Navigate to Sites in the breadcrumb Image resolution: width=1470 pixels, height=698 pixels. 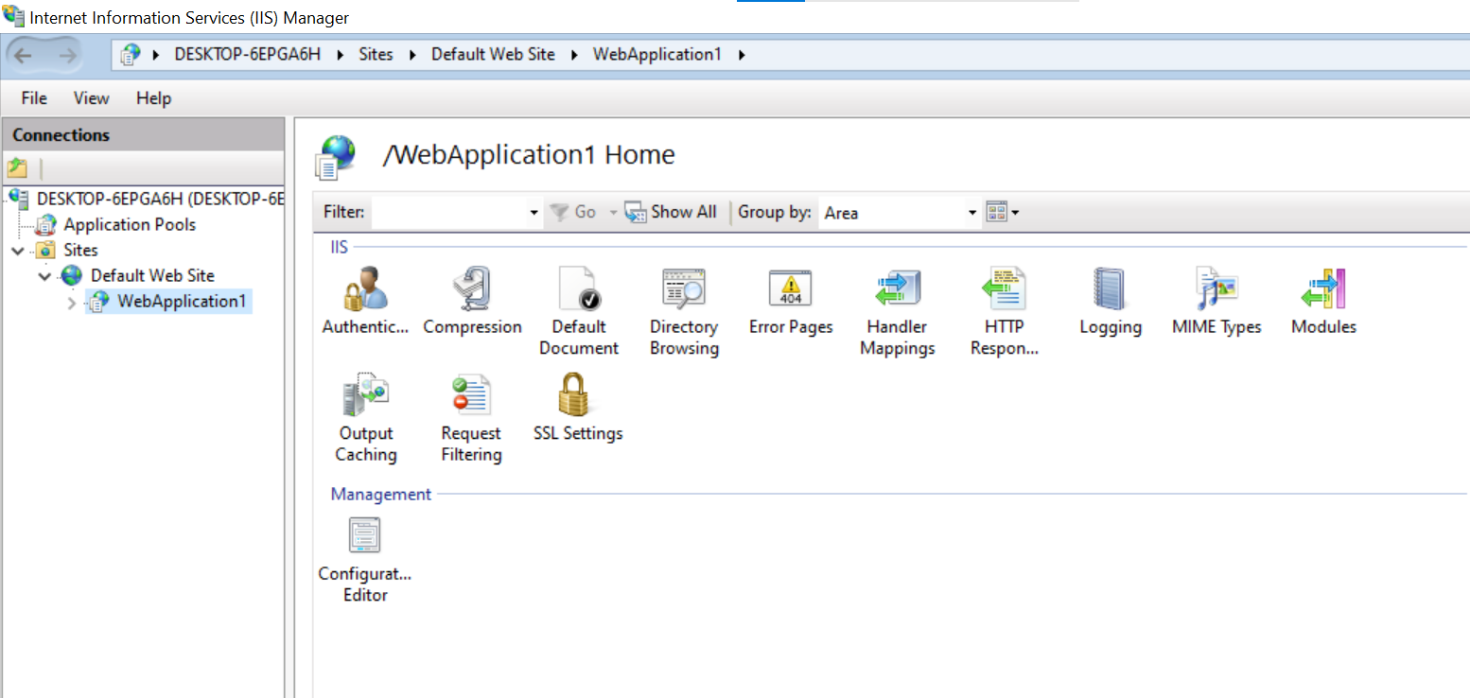(376, 55)
